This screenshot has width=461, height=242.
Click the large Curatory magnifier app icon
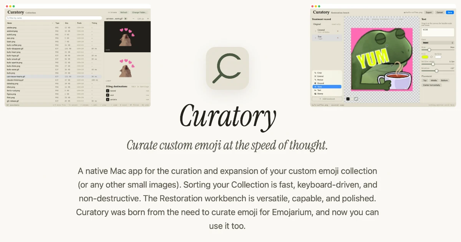pyautogui.click(x=227, y=68)
